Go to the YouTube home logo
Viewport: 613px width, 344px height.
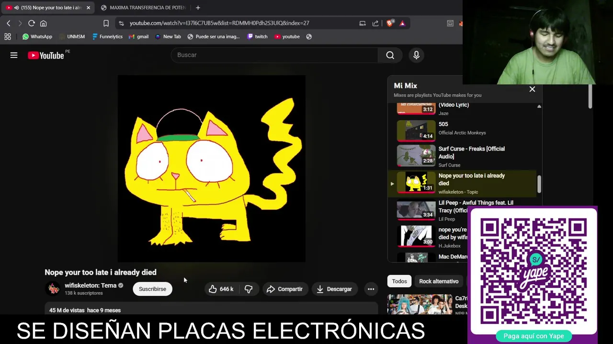[46, 55]
